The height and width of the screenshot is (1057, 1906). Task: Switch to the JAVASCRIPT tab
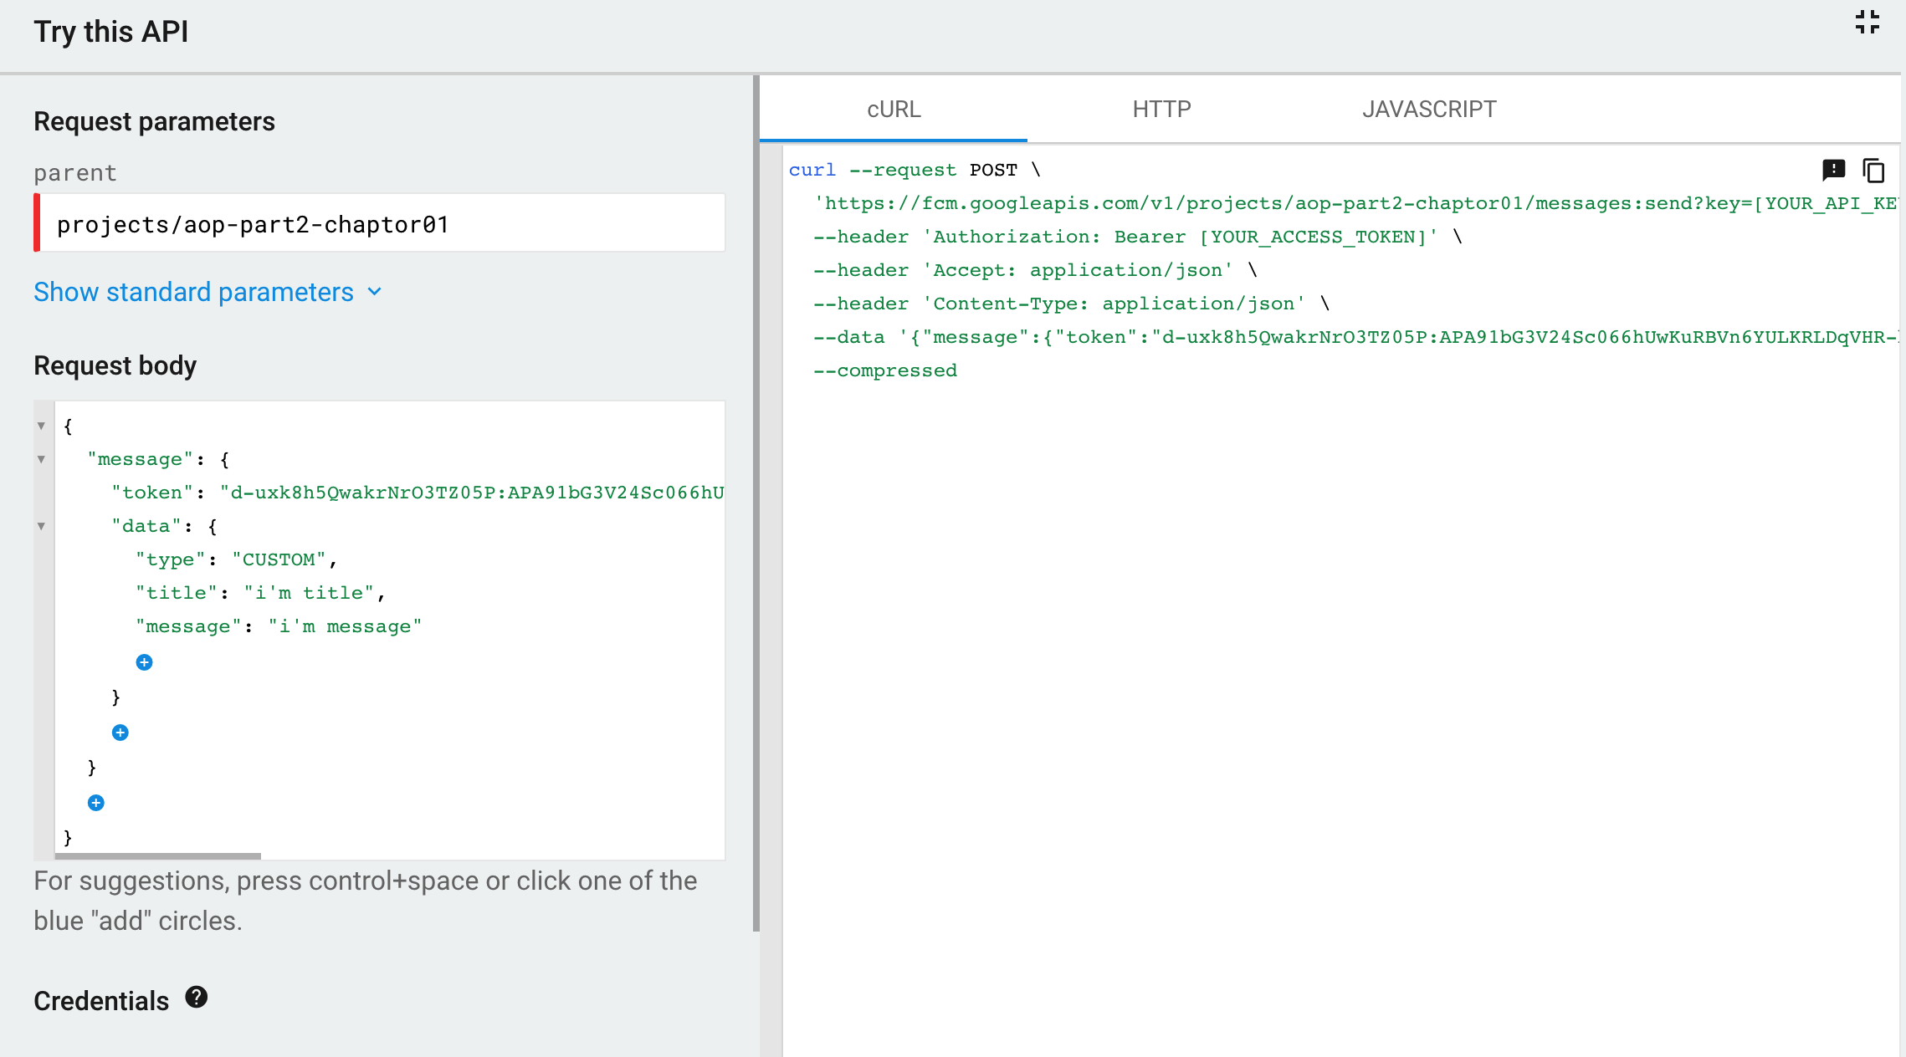(1428, 110)
